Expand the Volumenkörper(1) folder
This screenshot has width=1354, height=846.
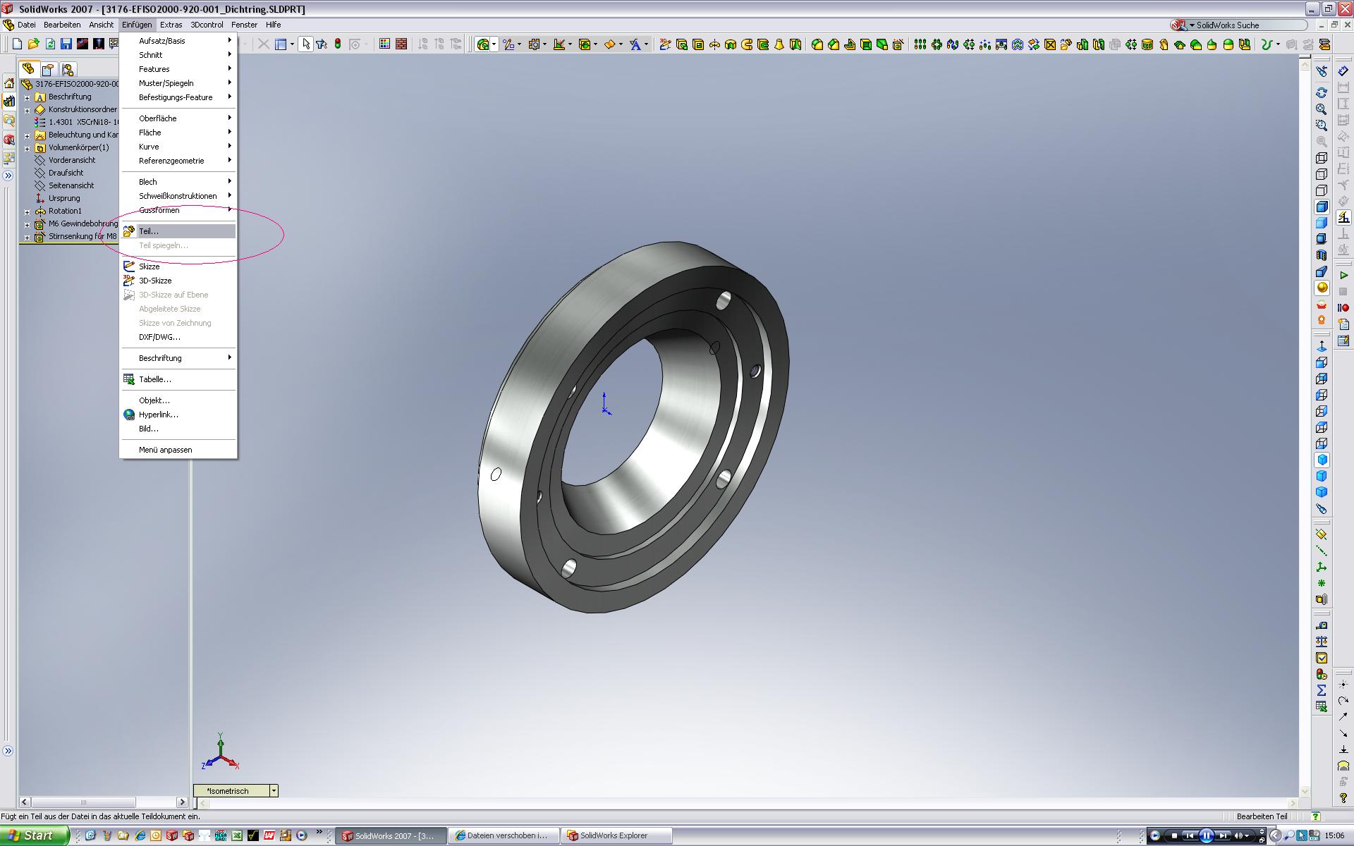click(x=28, y=148)
